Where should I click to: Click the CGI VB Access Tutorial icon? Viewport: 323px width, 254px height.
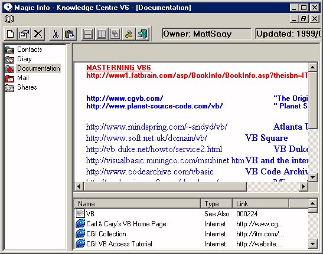click(80, 244)
